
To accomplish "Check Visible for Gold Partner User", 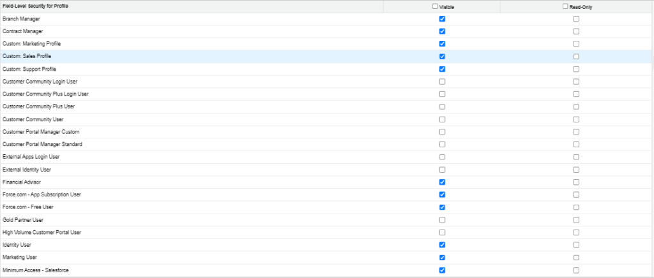I will tap(442, 220).
